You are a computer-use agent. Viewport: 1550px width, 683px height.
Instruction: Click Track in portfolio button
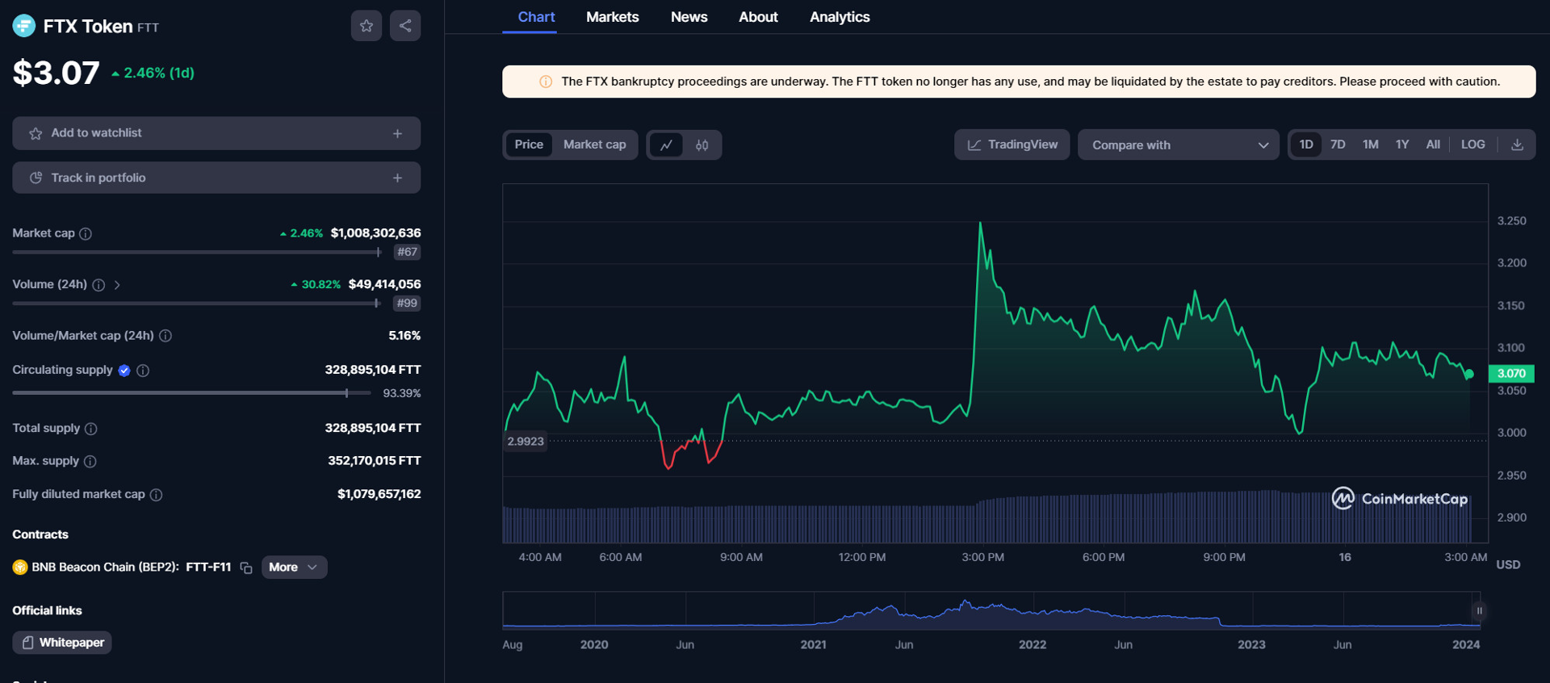[216, 178]
